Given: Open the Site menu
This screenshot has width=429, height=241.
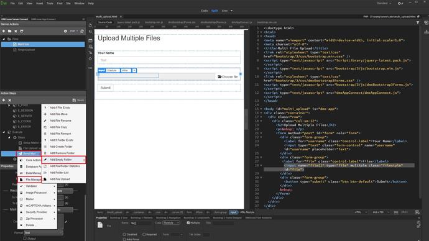Looking at the screenshot, I should pyautogui.click(x=68, y=3).
